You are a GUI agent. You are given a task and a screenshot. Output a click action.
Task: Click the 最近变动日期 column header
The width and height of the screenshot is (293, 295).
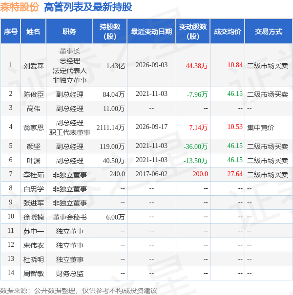(151, 32)
